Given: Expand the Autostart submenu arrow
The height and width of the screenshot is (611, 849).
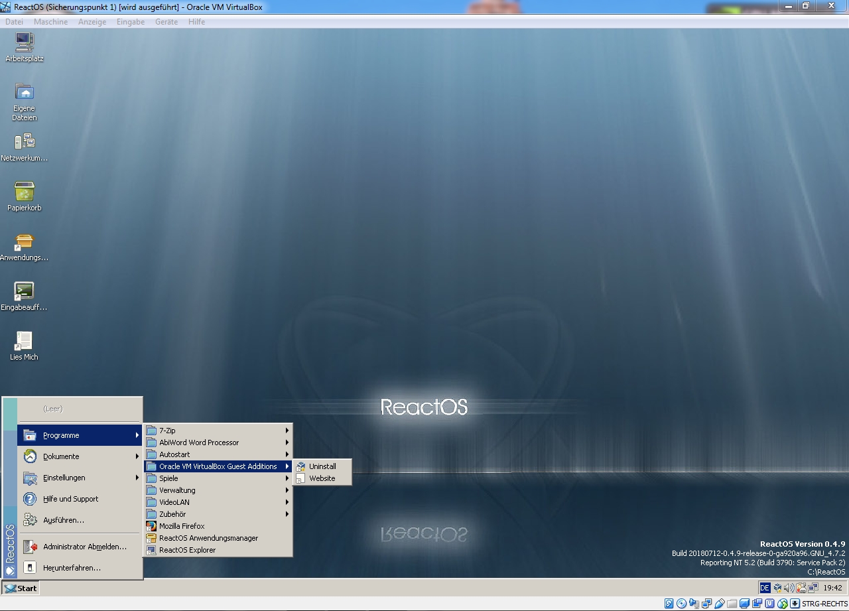Looking at the screenshot, I should coord(287,454).
